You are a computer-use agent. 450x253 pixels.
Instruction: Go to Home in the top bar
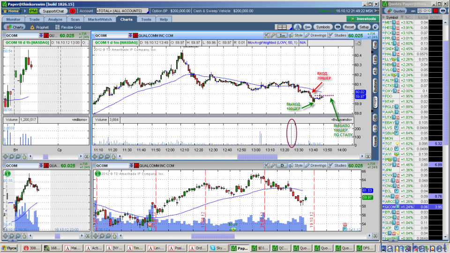(x=11, y=11)
